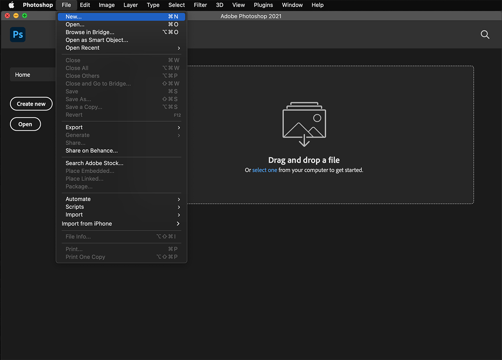502x360 pixels.
Task: Select Browse in Bridge... menu entry
Action: 122,32
